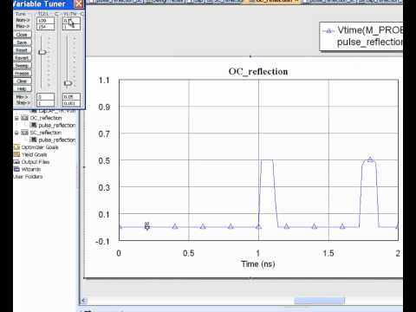Click the Time (ns) axis label
This screenshot has height=312, width=416.
(x=258, y=263)
